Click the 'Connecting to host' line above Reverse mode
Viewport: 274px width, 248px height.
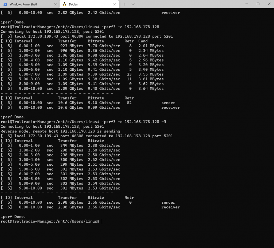point(52,126)
